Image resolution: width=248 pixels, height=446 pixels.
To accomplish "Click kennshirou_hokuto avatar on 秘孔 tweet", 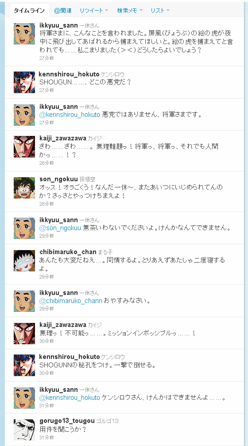I will (x=24, y=366).
